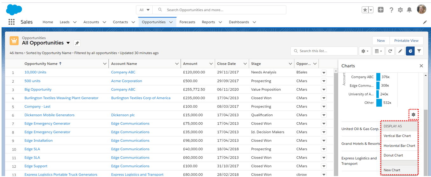The width and height of the screenshot is (431, 177).
Task: Open the All Opportunities list view picker
Action: (68, 43)
